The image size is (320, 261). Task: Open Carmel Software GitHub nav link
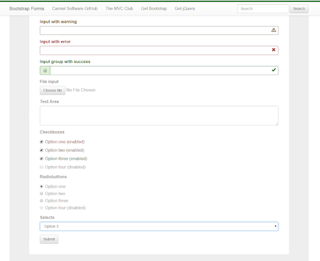pos(75,8)
